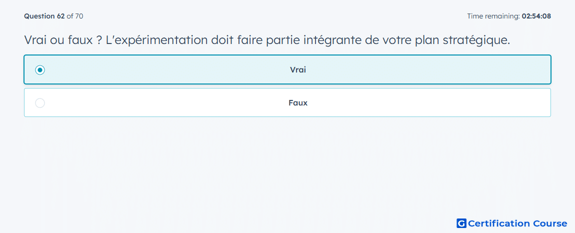Select the empty Faux radio button
This screenshot has height=233, width=575.
pyautogui.click(x=40, y=103)
